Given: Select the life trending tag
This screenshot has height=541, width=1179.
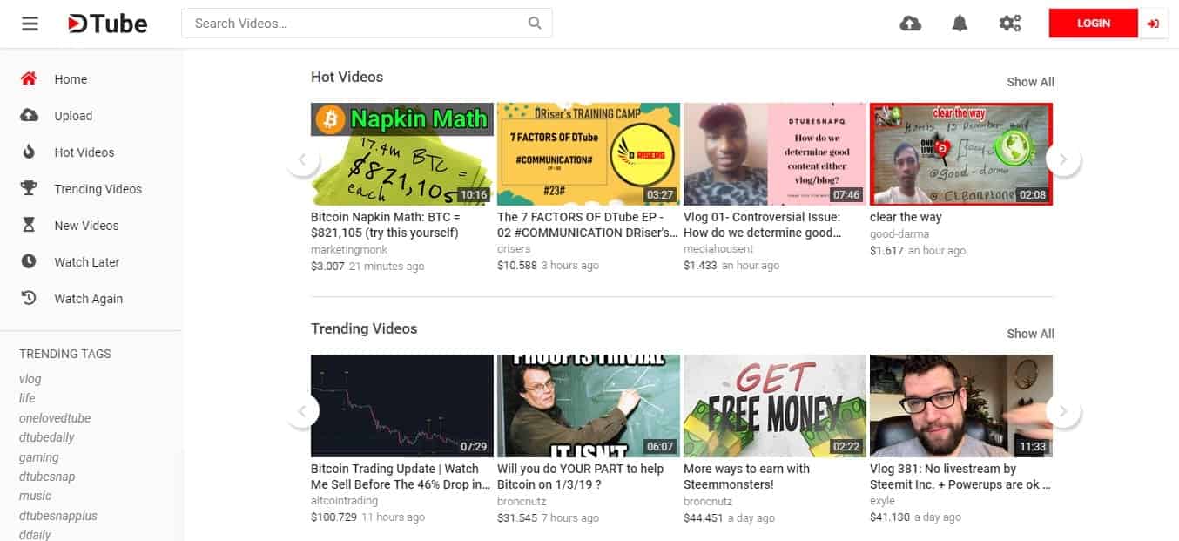Looking at the screenshot, I should (x=27, y=398).
